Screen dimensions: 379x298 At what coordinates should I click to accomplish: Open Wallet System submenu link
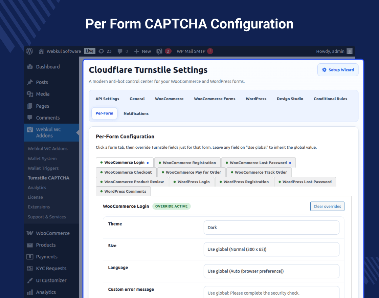(x=42, y=159)
